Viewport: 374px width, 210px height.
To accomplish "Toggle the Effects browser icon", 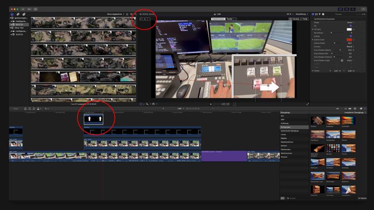I will click(361, 109).
